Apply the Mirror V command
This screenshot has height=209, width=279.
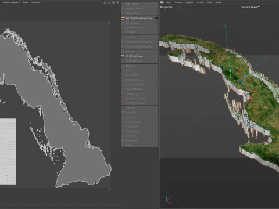pos(139,71)
